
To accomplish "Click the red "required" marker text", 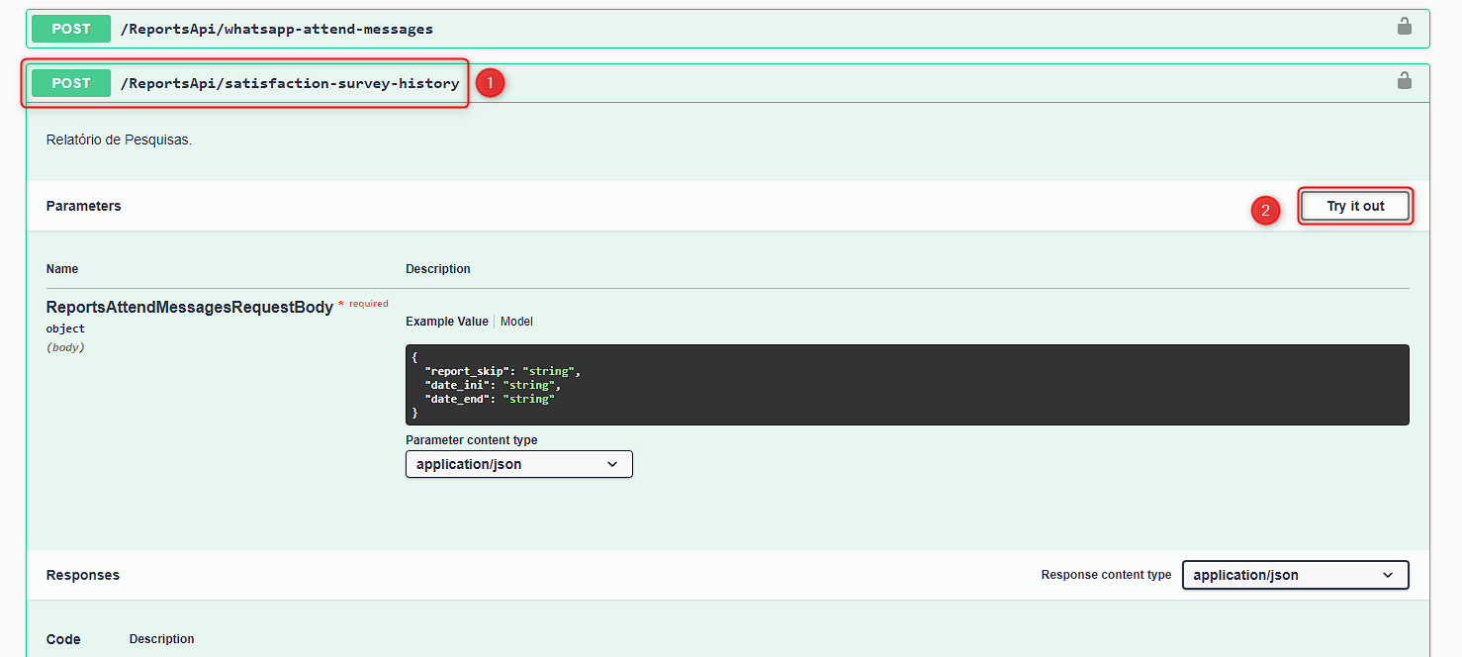I will click(369, 304).
